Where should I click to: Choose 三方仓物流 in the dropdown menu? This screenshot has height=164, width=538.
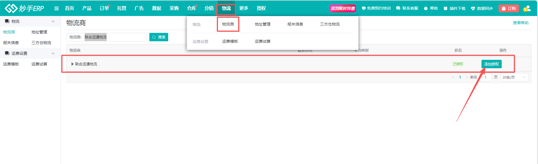tap(330, 24)
